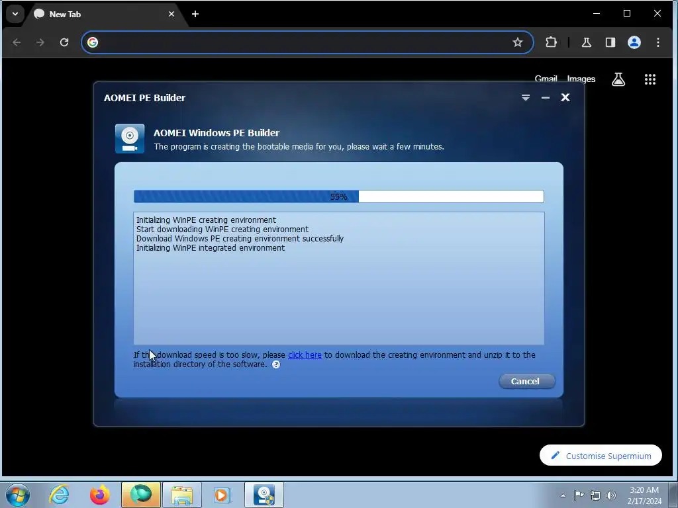Screen dimensions: 678x508
Task: Close the AOMEI PE Builder dialog
Action: pos(565,98)
